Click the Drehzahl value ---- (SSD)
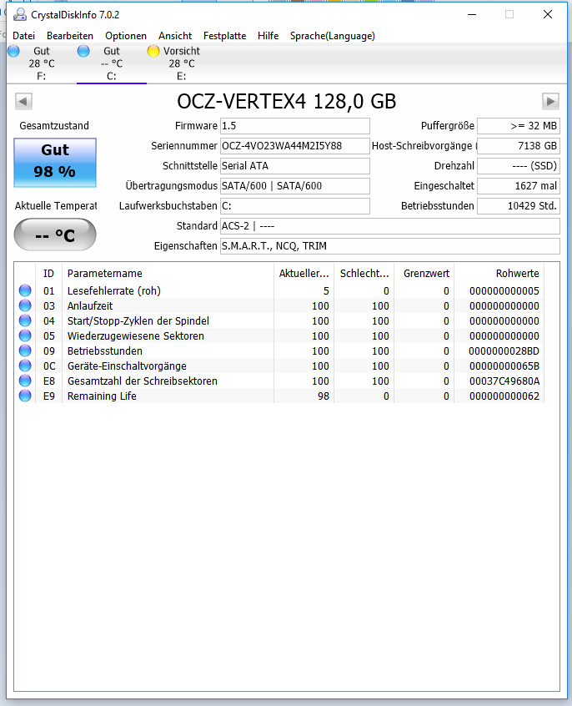This screenshot has height=706, width=572. point(519,166)
